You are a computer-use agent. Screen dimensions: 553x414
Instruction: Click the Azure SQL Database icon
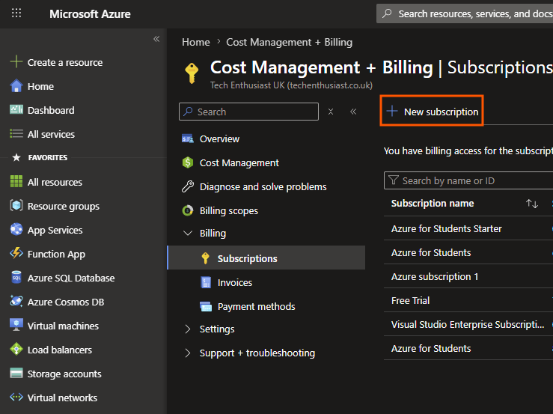pos(16,278)
